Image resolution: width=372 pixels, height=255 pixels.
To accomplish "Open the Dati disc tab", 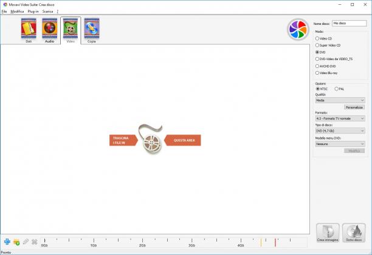I will click(29, 30).
